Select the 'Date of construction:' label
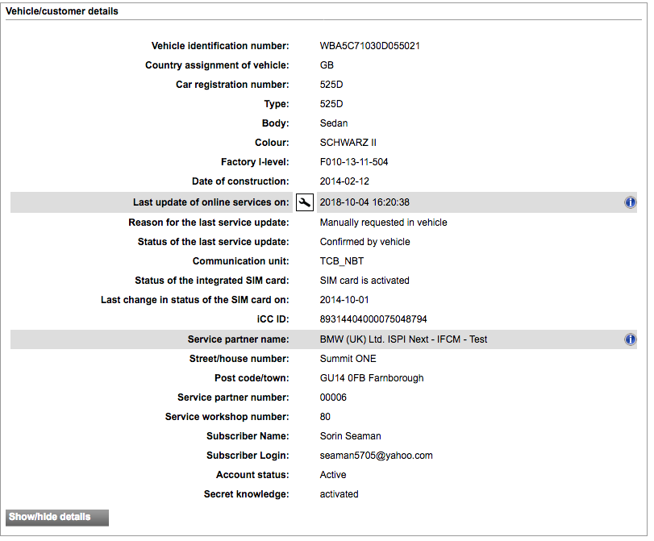654x541 pixels. point(240,181)
